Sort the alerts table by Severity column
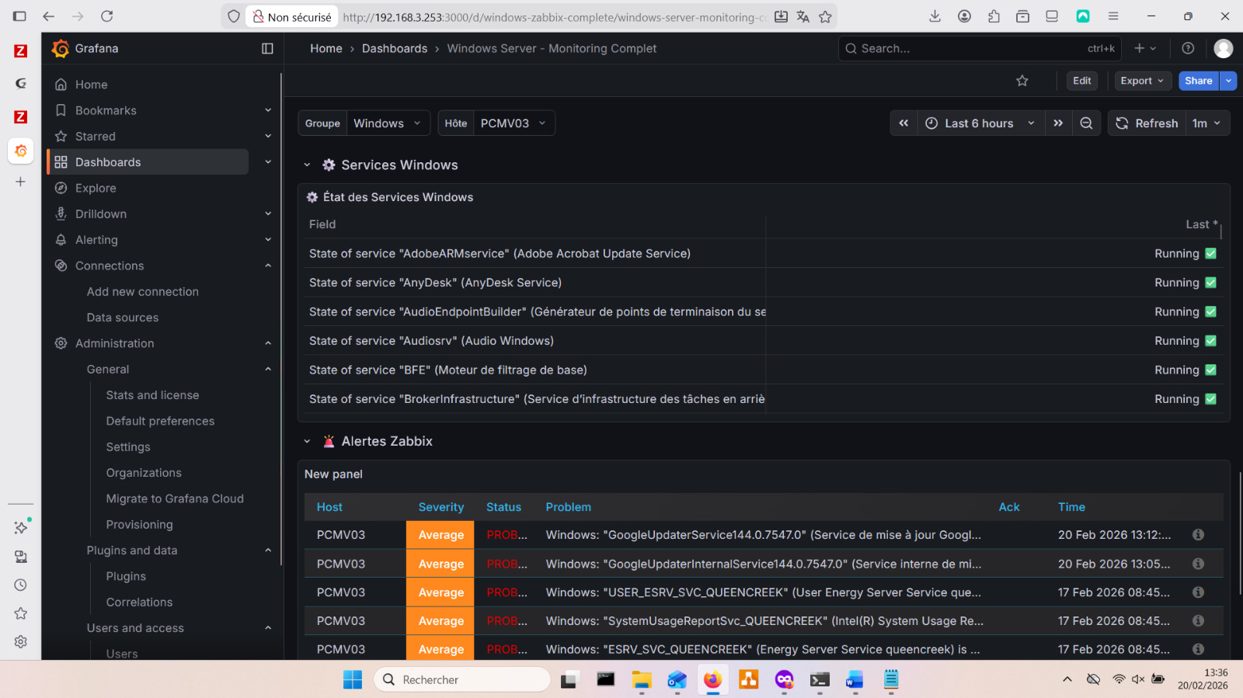Image resolution: width=1243 pixels, height=698 pixels. point(441,507)
